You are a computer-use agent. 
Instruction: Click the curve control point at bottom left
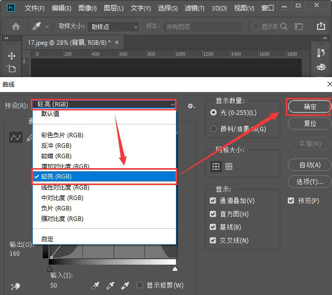pyautogui.click(x=52, y=257)
